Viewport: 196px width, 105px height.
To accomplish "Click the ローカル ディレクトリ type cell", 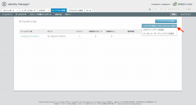I will (x=57, y=36).
